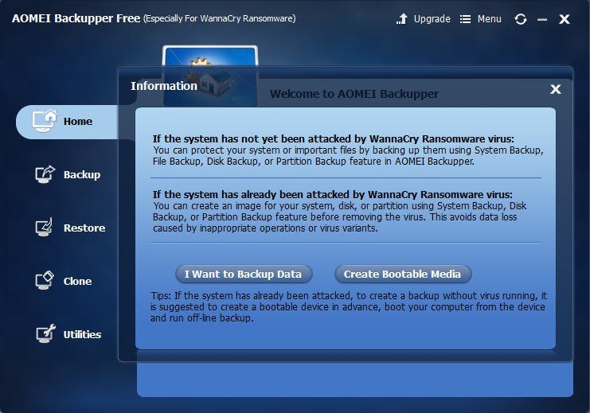Click I Want to Backup Data button
The image size is (590, 413).
click(x=244, y=274)
